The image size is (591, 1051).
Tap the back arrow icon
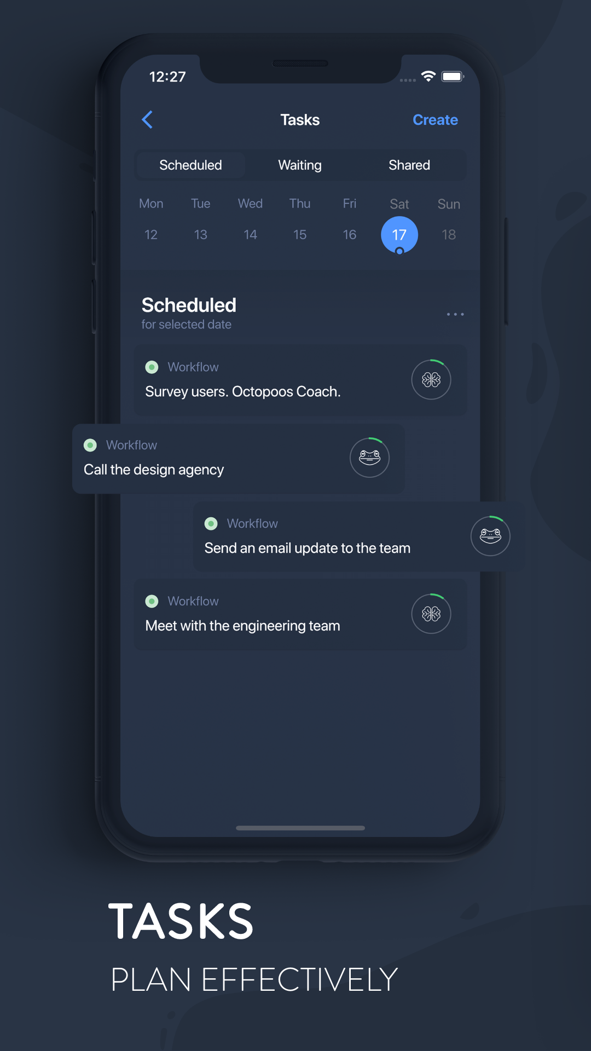[x=147, y=119]
